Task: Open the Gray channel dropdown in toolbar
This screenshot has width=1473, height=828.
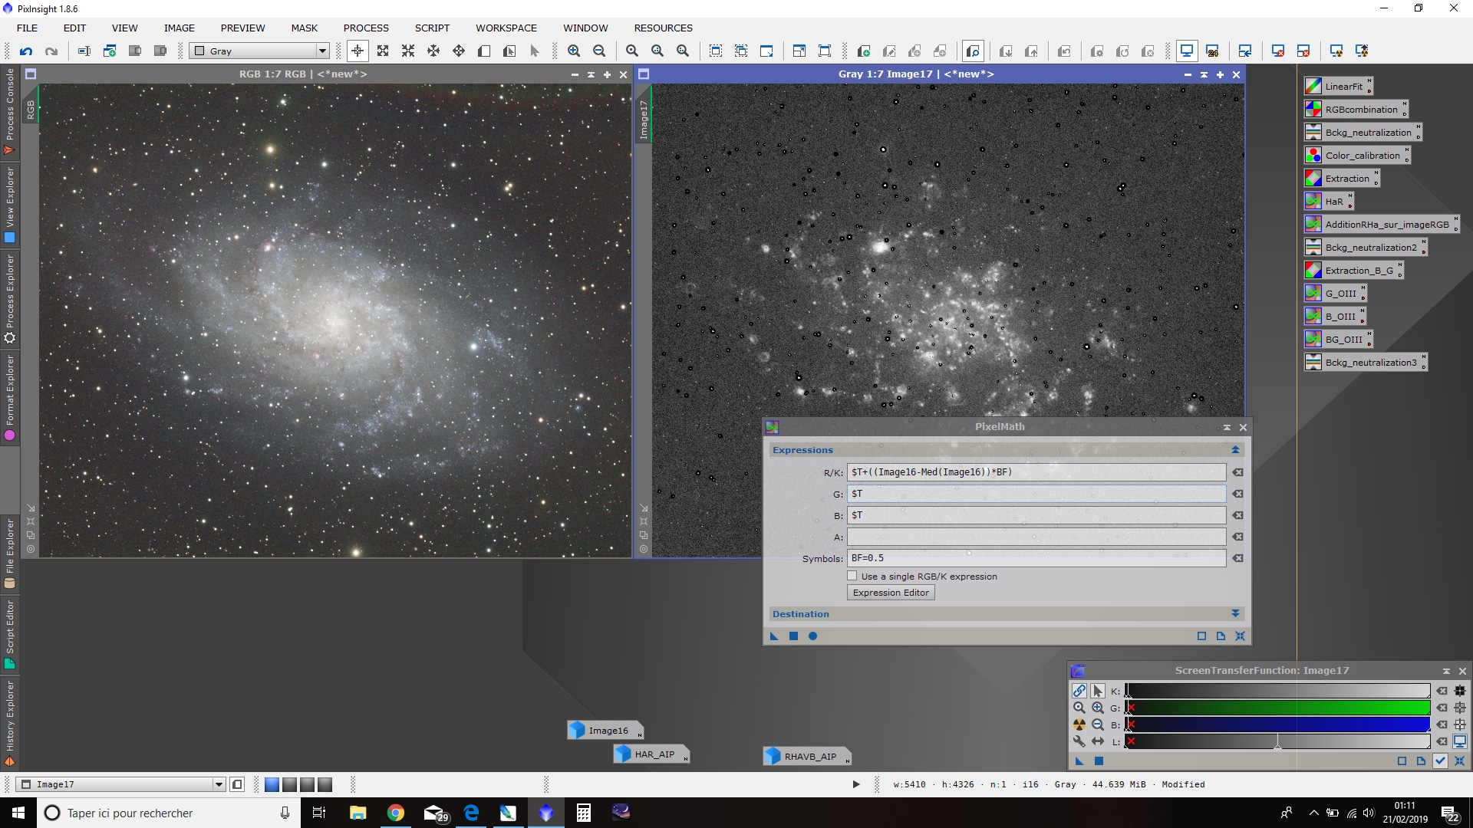Action: tap(260, 51)
